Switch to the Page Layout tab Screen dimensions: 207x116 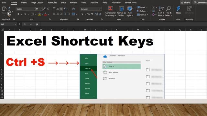[37, 3]
